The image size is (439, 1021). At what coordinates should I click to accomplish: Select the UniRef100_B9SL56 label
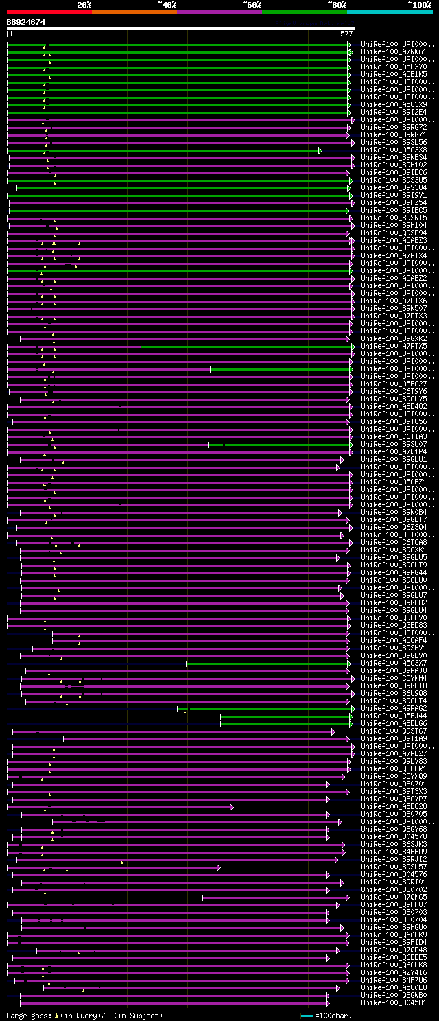pos(394,143)
